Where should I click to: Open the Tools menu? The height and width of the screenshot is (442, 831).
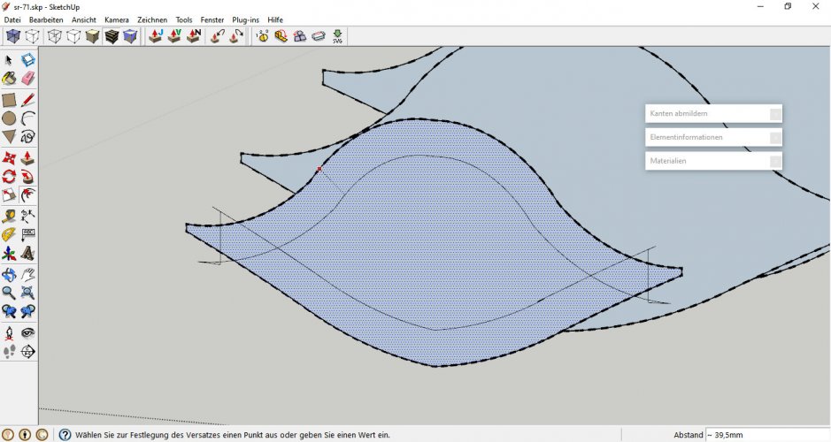(x=184, y=19)
